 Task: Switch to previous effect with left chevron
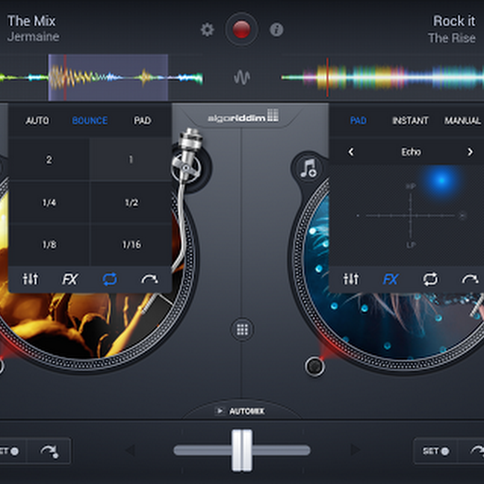[351, 152]
